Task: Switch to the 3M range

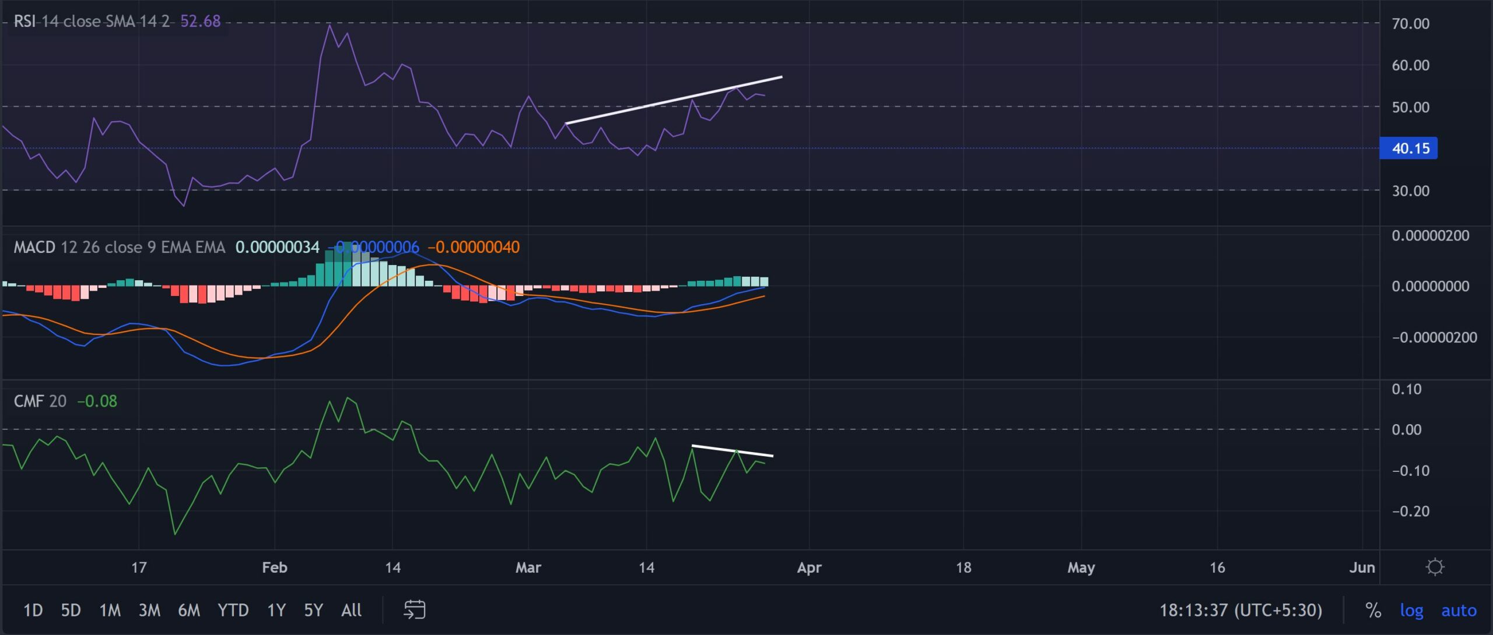Action: pyautogui.click(x=149, y=610)
